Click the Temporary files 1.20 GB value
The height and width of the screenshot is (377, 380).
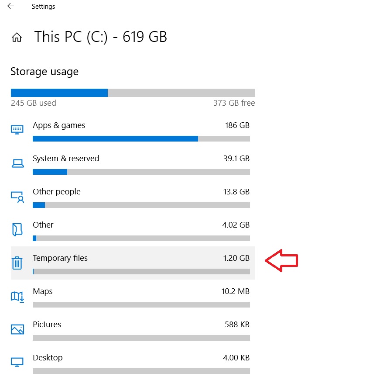(x=236, y=258)
